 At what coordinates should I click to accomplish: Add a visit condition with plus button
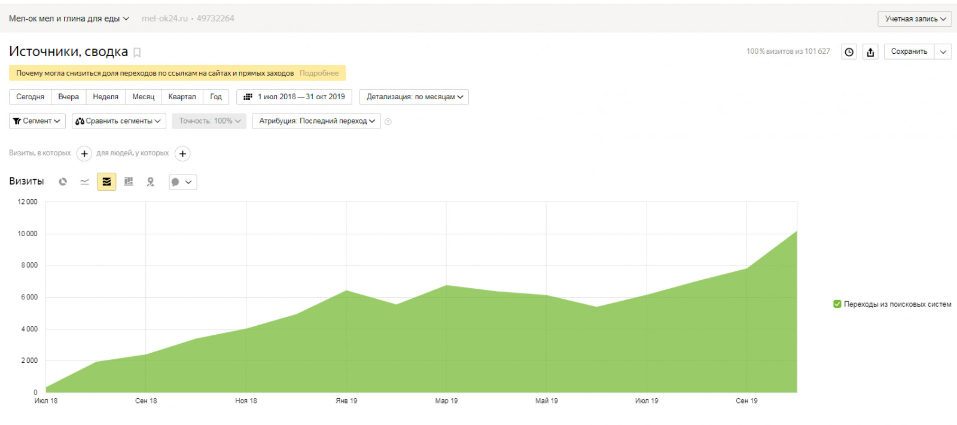click(84, 154)
